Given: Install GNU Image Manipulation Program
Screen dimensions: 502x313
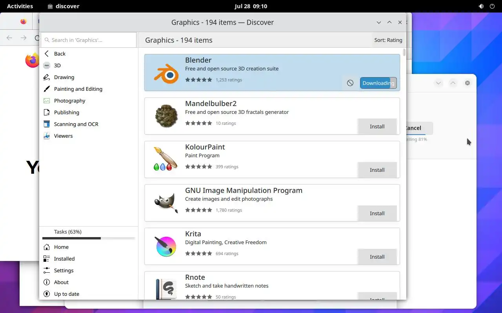Looking at the screenshot, I should (377, 213).
